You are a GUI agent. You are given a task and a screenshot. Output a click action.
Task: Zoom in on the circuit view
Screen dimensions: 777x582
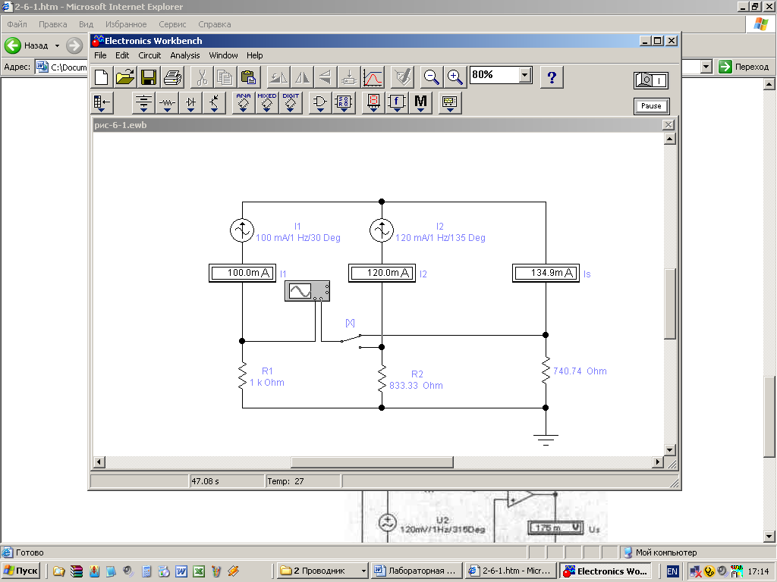click(x=455, y=78)
